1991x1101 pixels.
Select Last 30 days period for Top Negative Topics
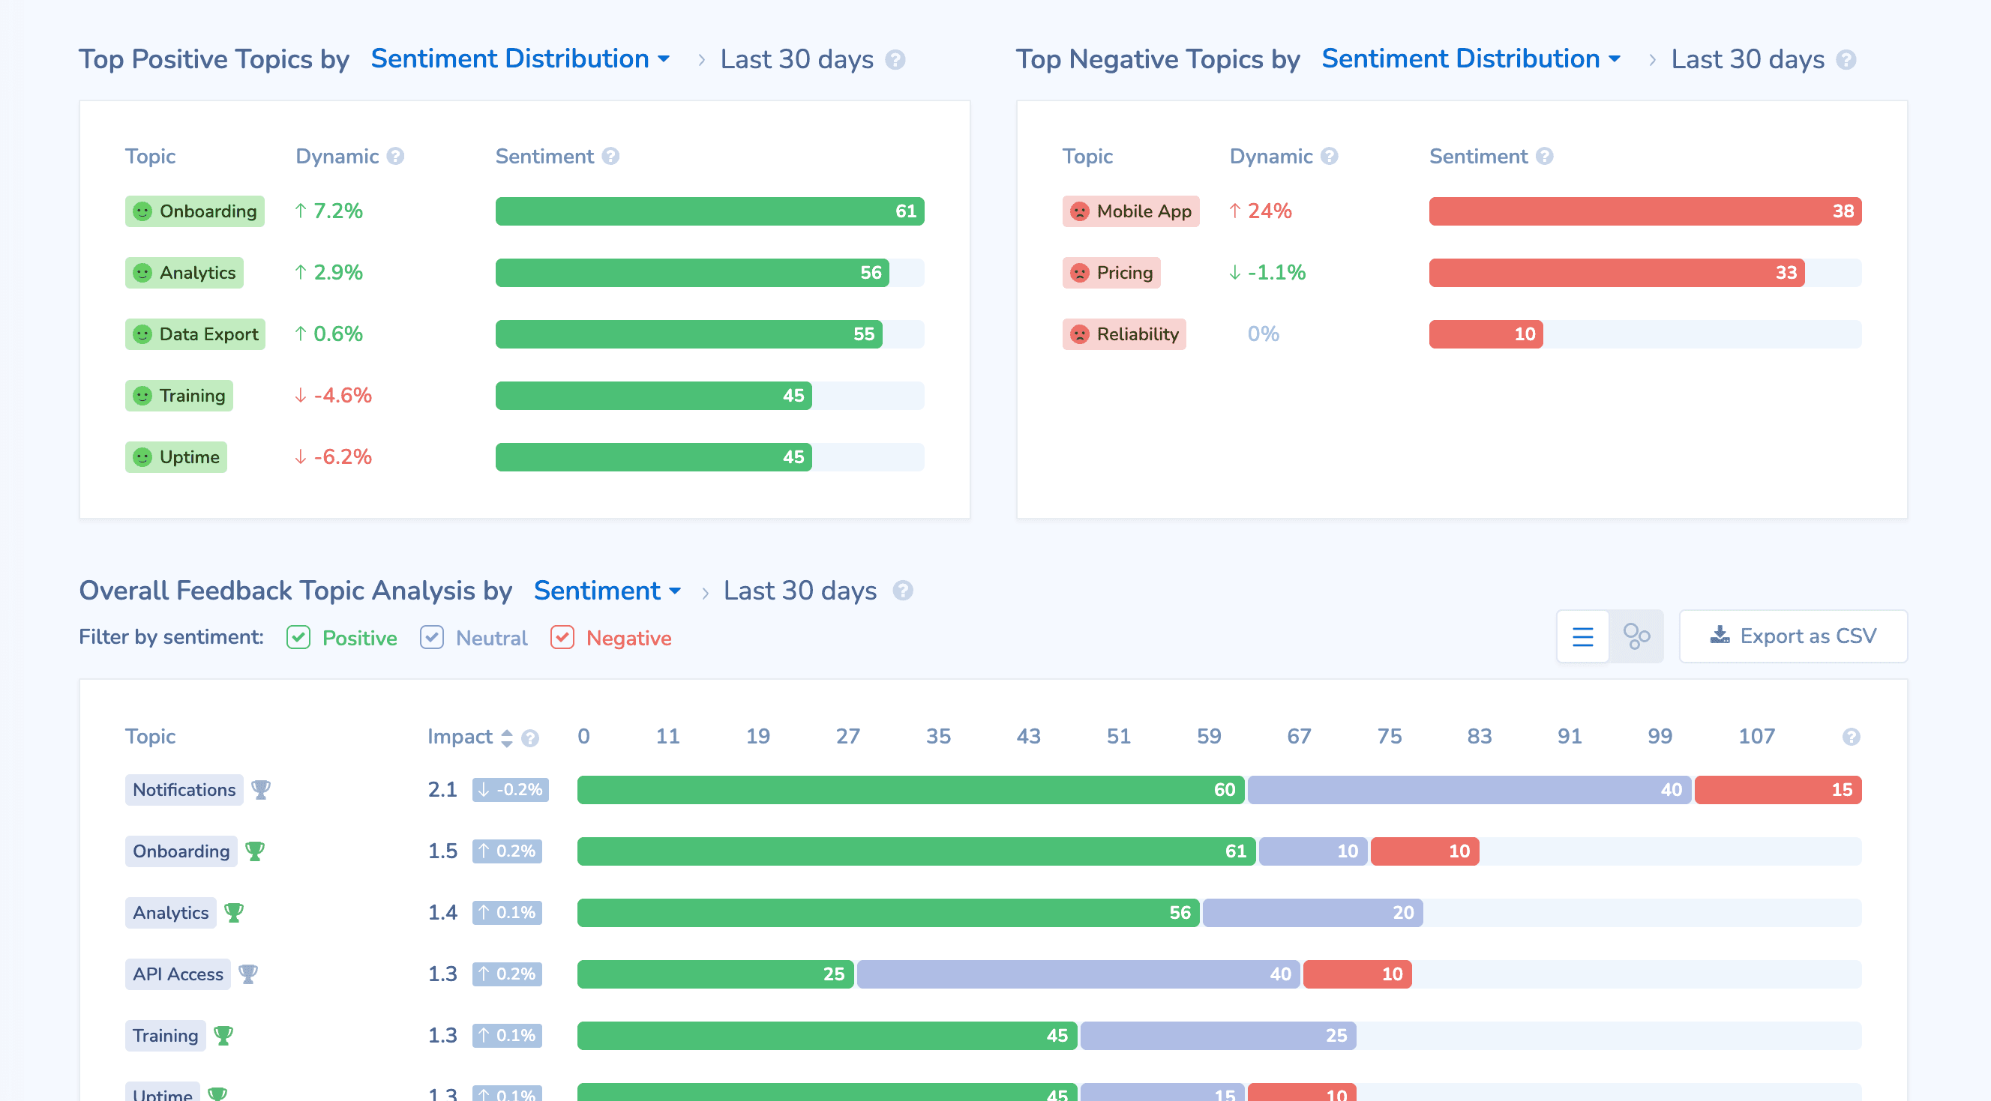coord(1747,58)
